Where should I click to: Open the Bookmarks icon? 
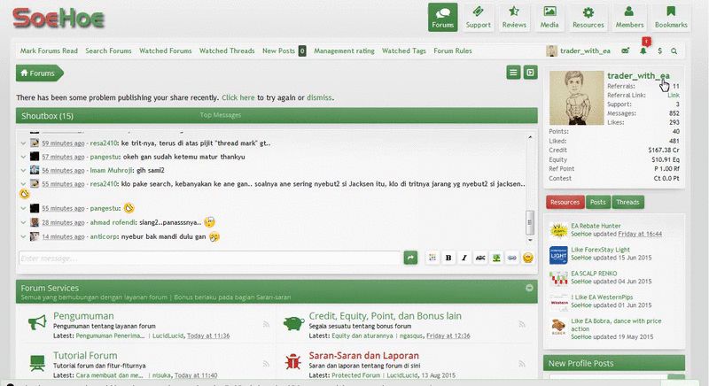click(671, 17)
